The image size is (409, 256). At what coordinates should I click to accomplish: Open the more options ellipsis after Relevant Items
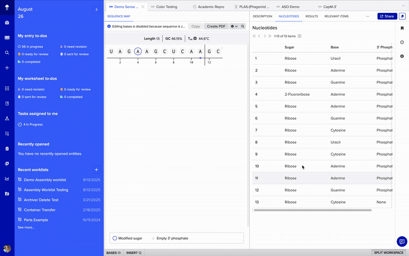click(367, 16)
